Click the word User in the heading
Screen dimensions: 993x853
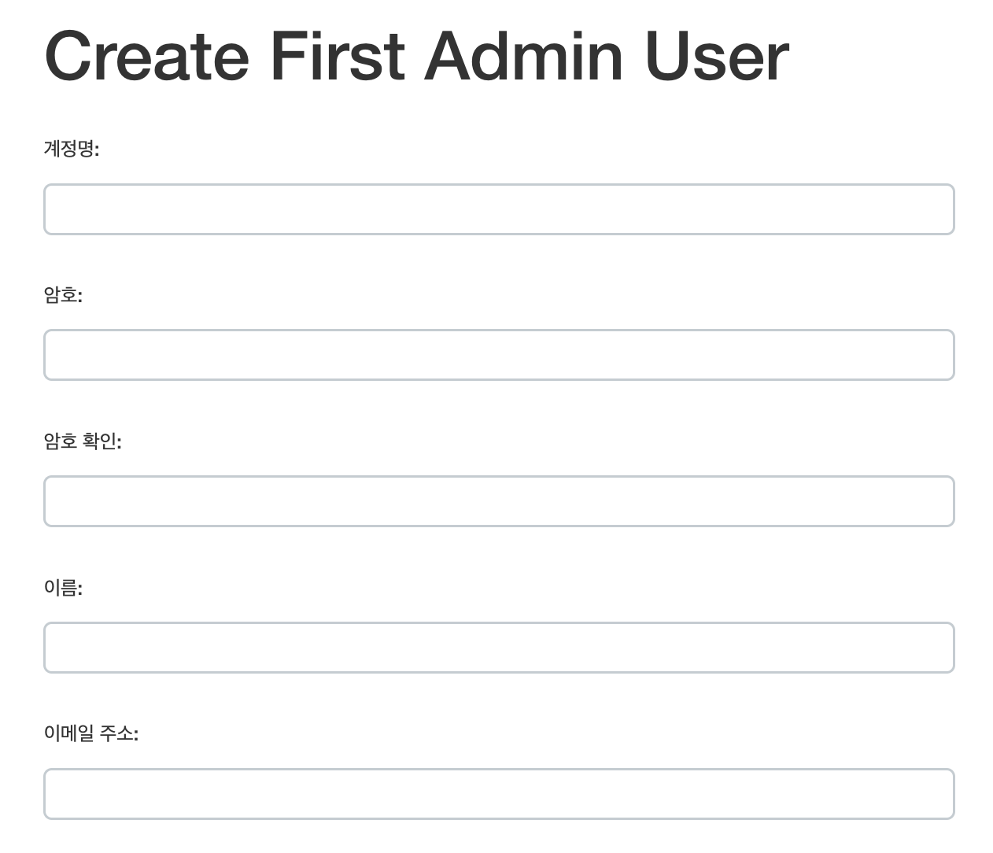coord(717,56)
